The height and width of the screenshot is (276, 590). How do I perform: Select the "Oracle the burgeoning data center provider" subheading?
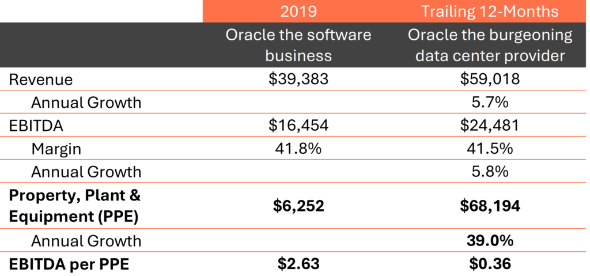click(x=490, y=45)
